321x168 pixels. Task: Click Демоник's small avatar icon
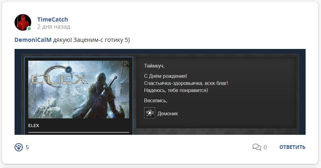[149, 113]
